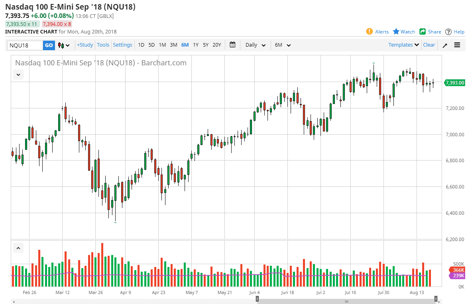Open the Alerts bell icon
Viewport: 468px width, 304px height.
click(370, 31)
